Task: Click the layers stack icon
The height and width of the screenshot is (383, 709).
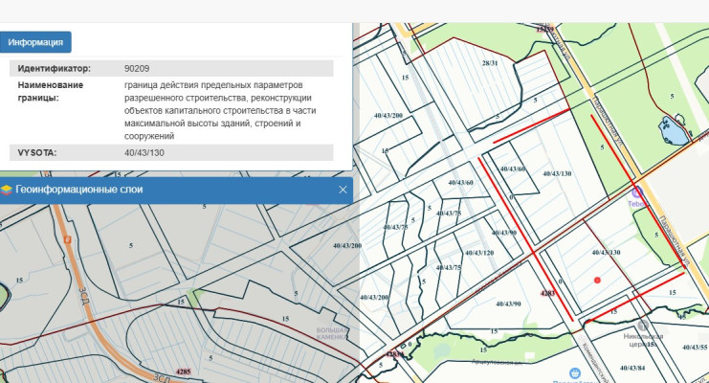Action: tap(7, 190)
